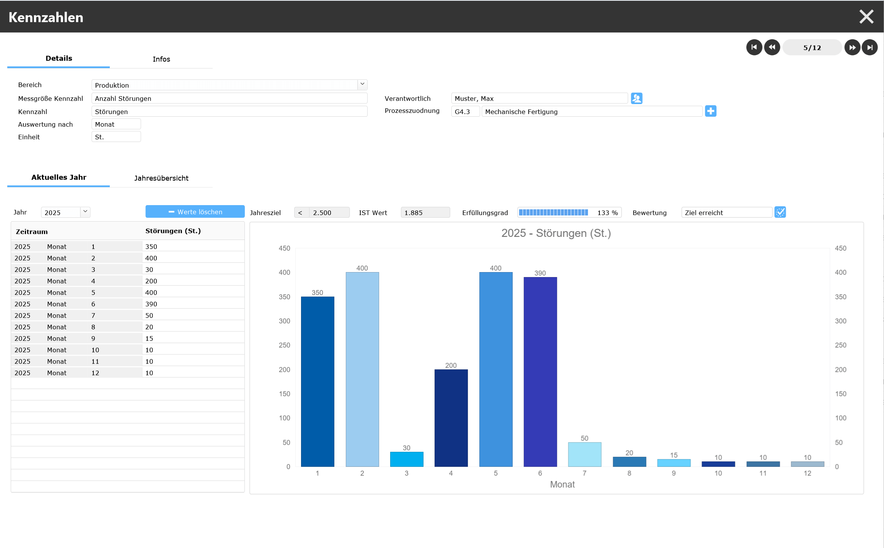884x548 pixels.
Task: Click the month 5 bar in chart
Action: point(495,369)
